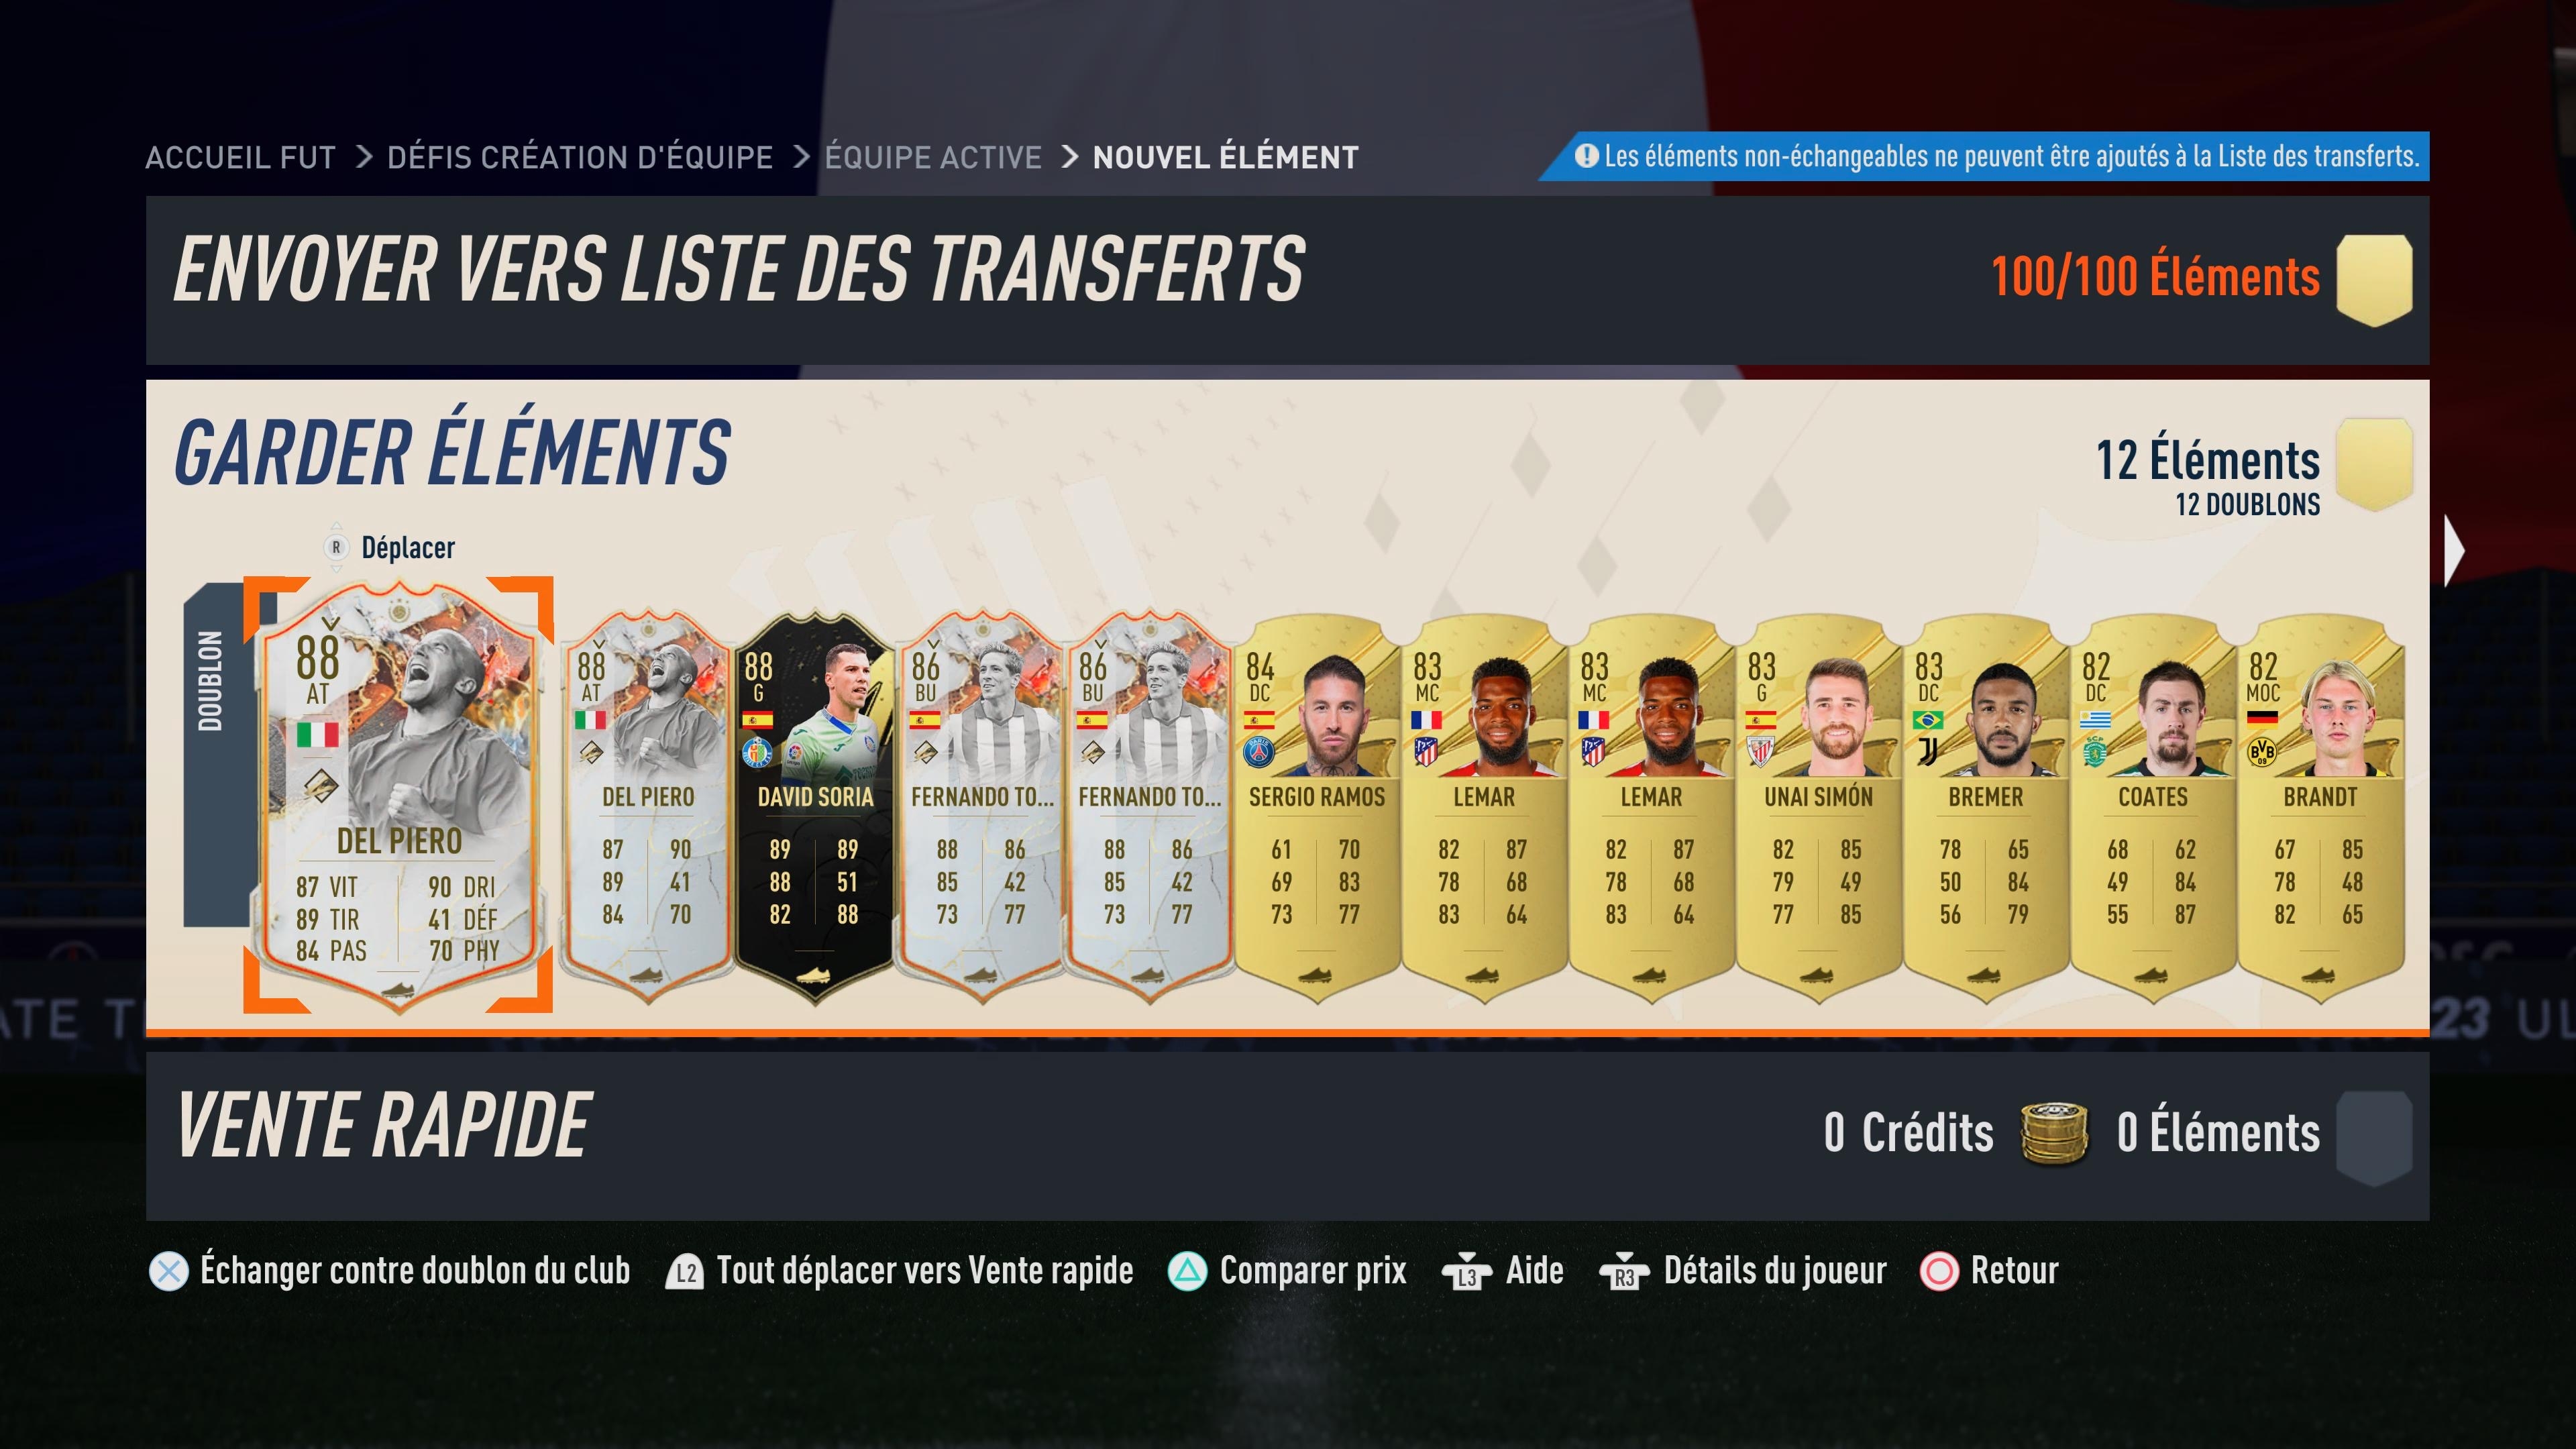Click Tout déplacer vers Vente rapide
This screenshot has width=2576, height=1449.
click(925, 1272)
